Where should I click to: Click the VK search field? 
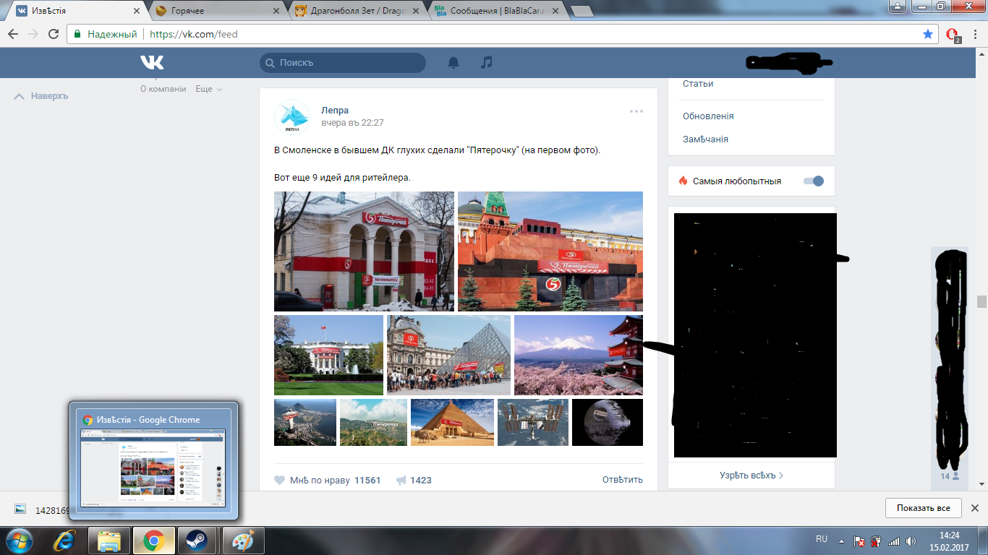(343, 63)
